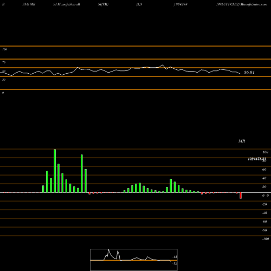Click the RSI 100 axis label
The width and height of the screenshot is (271, 271).
[4, 49]
